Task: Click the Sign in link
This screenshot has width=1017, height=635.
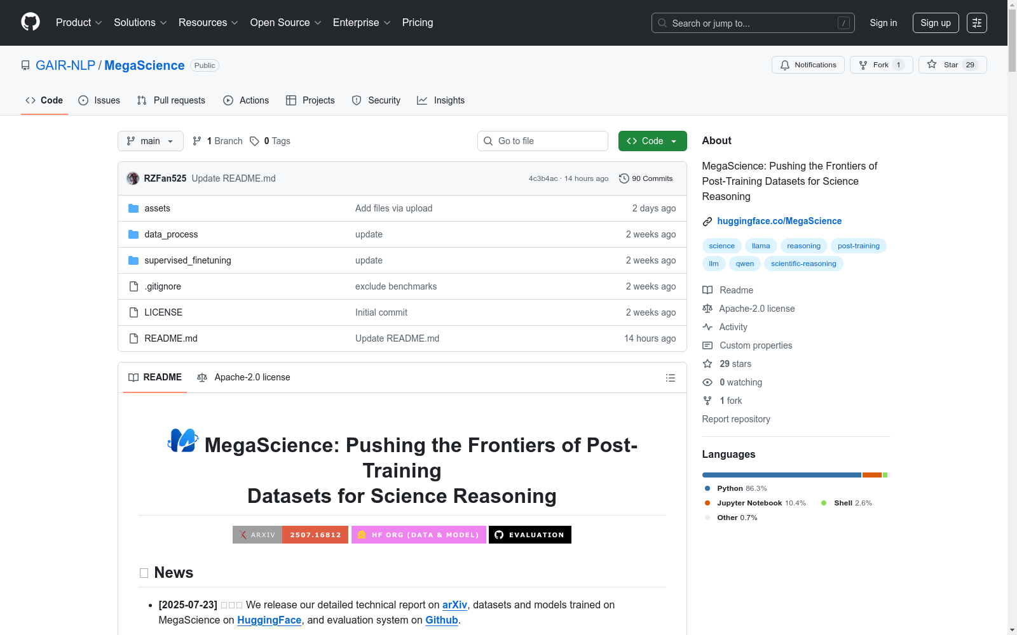Action: click(x=884, y=23)
